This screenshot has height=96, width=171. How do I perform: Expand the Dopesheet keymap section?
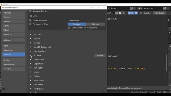tap(31, 64)
